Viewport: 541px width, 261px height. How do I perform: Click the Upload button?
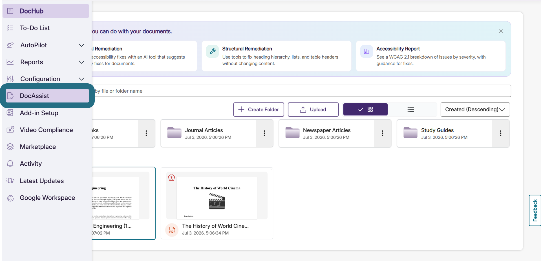313,110
